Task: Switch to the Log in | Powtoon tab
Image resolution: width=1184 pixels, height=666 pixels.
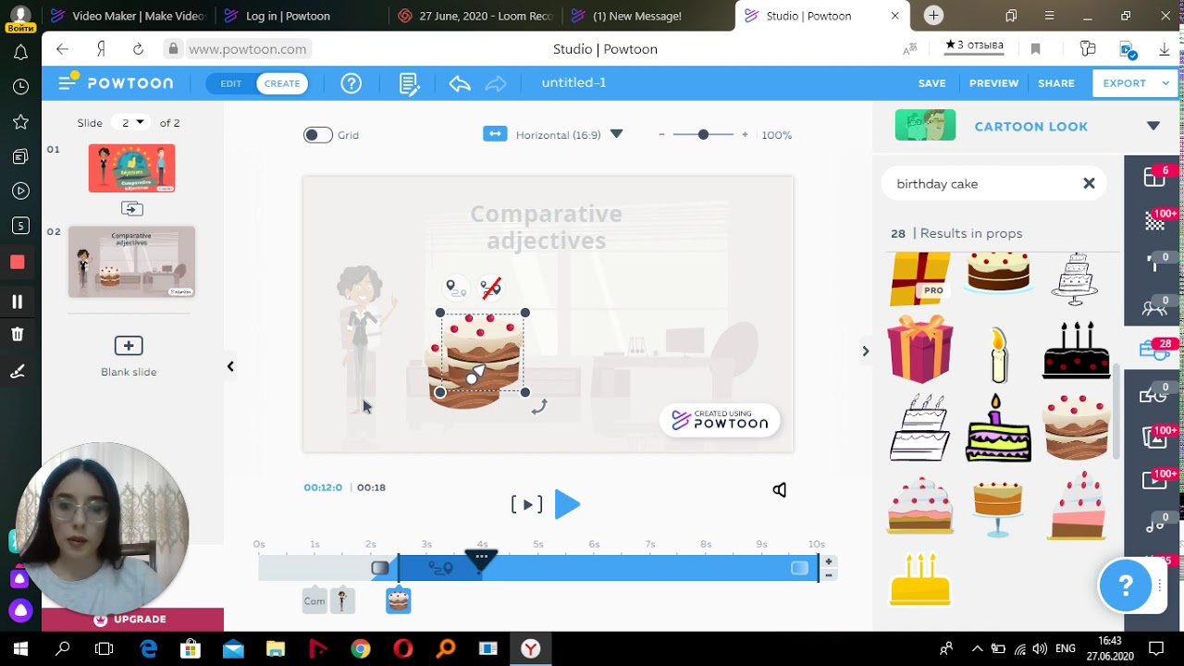Action: [x=288, y=16]
